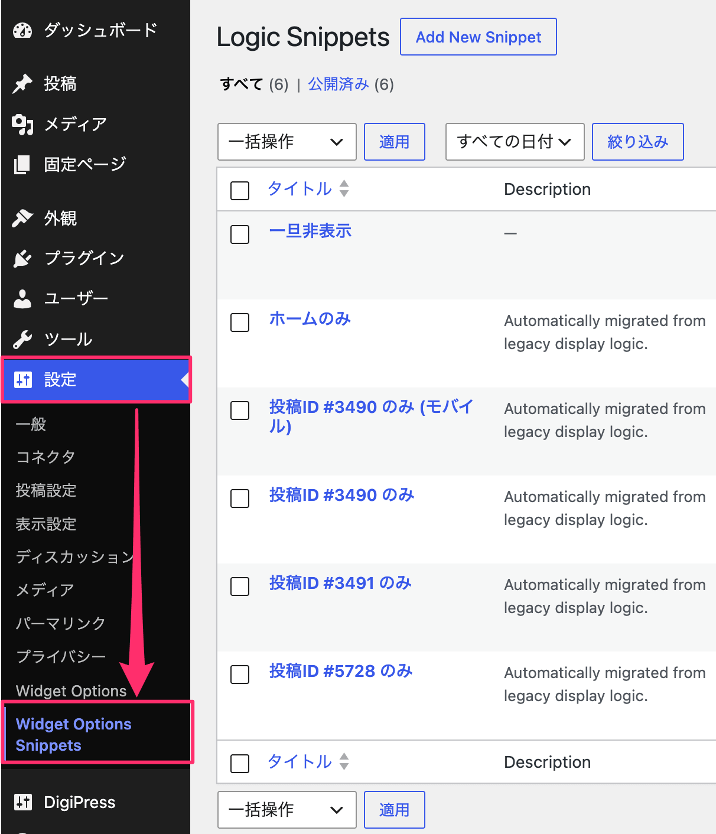Click the user silhouette icon for ユーザー
The image size is (716, 834).
[x=22, y=299]
